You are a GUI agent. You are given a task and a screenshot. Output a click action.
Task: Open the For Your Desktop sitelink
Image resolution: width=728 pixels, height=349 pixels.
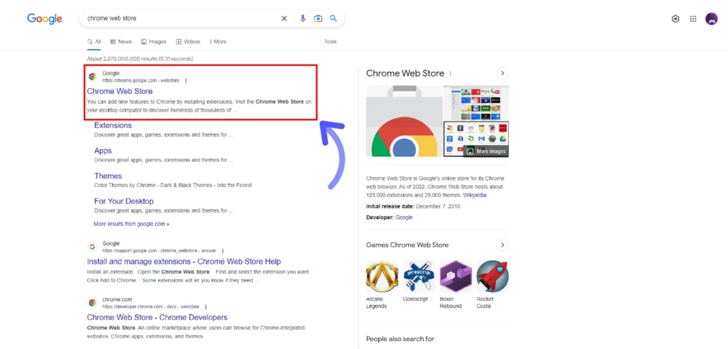124,201
